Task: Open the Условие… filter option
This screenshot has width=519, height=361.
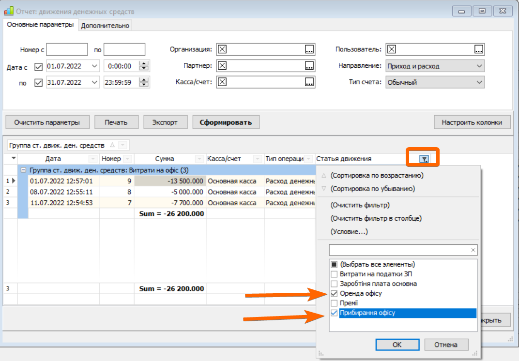Action: pos(349,232)
